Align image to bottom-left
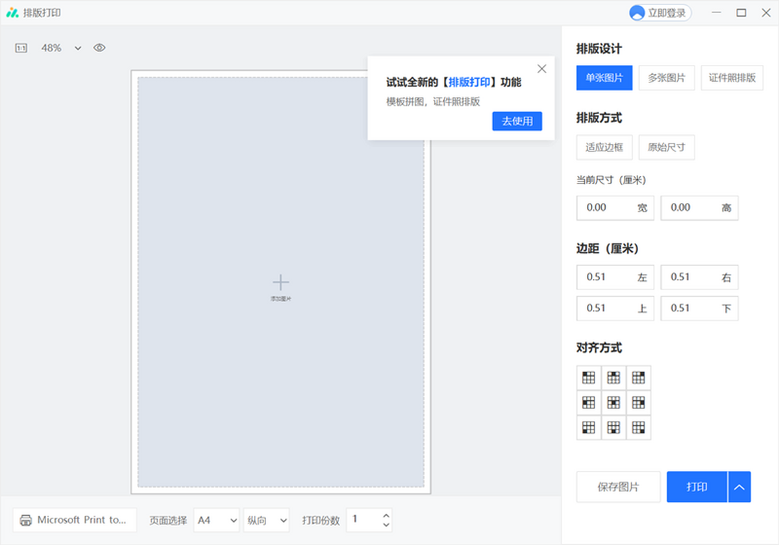 tap(589, 428)
